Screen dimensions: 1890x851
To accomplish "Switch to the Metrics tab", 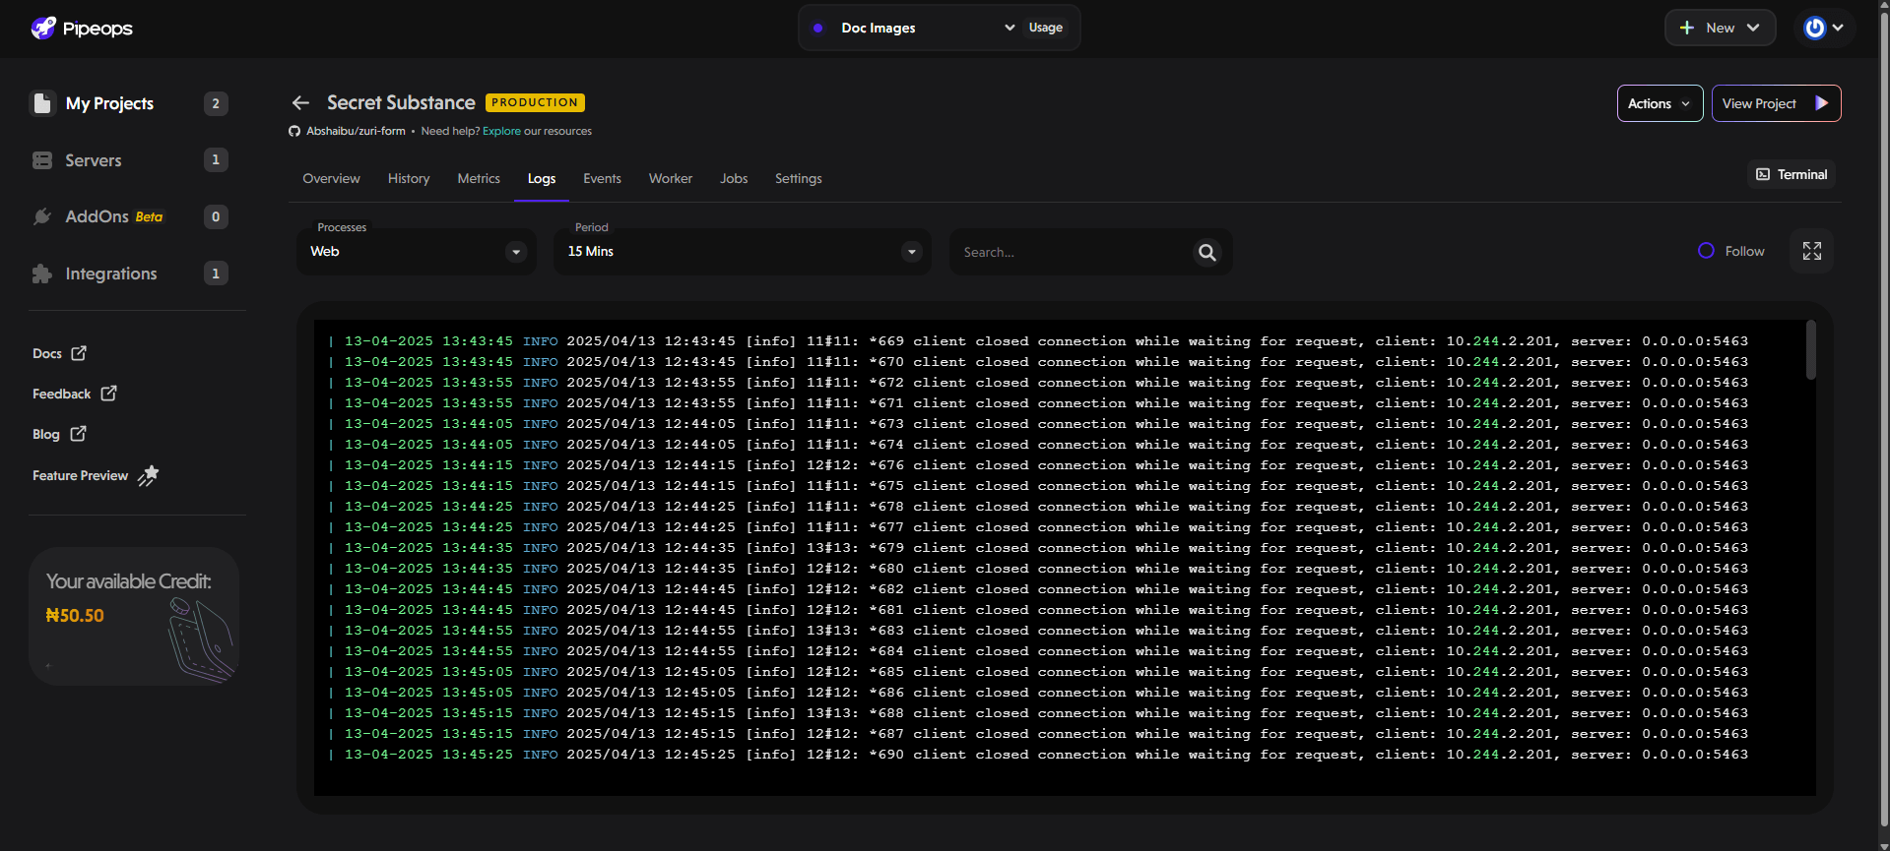I will pos(479,178).
